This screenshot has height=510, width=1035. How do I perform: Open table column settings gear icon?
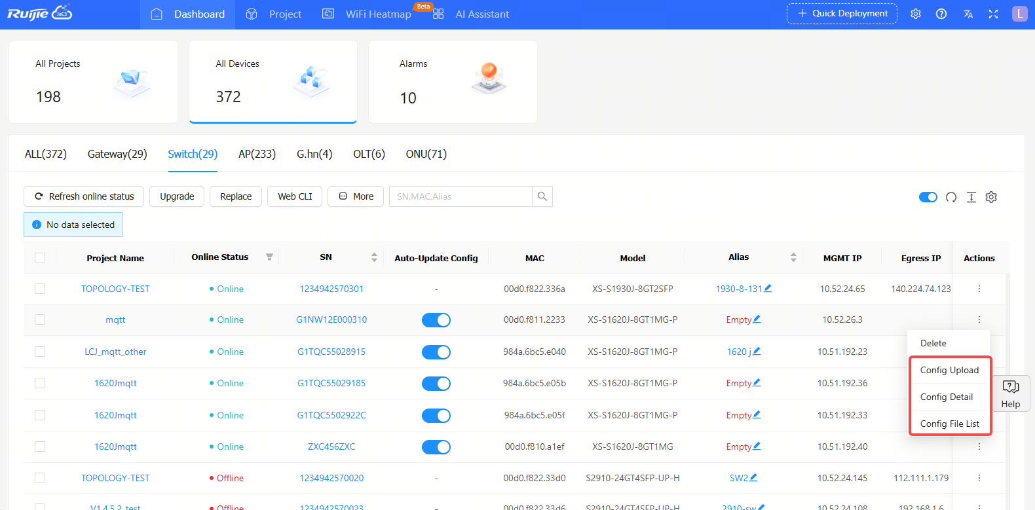[991, 197]
